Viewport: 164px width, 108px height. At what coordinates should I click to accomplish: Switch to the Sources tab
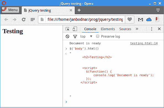[x=125, y=29]
